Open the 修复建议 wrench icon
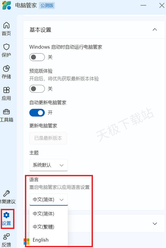This screenshot has width=166, height=248. tap(6, 194)
